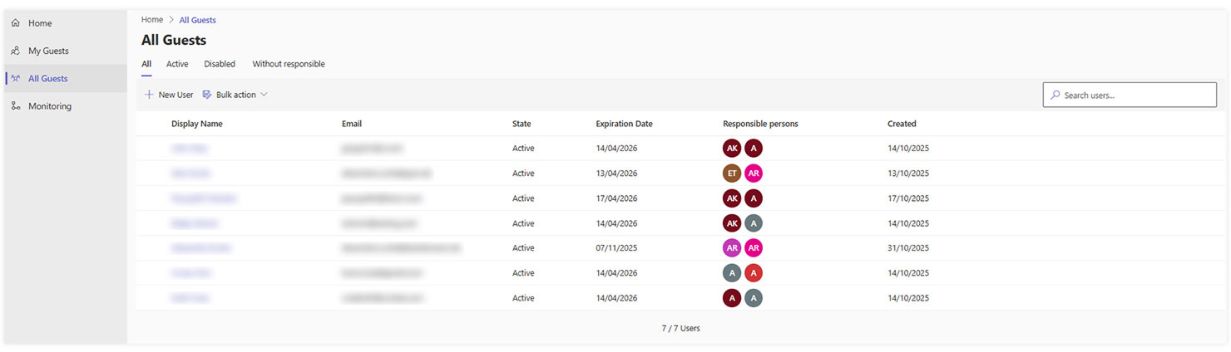Switch to the All tab
The width and height of the screenshot is (1231, 352).
click(x=146, y=64)
